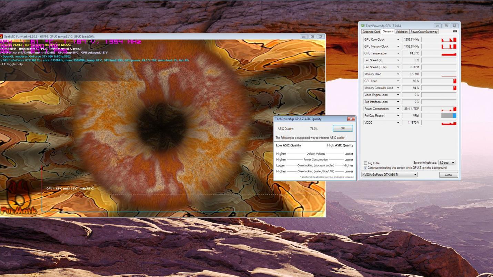Open the NVIDIA GeForce GTX 980 Ti selector
The image size is (493, 277).
(389, 175)
